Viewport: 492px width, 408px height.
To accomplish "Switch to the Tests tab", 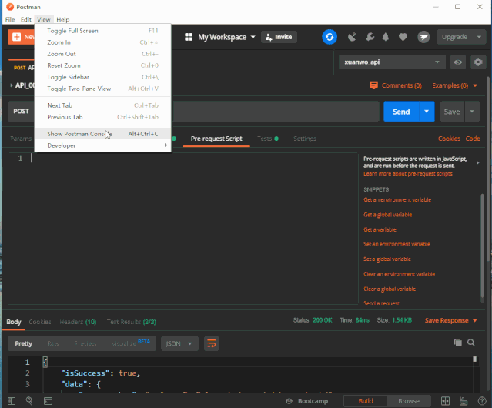I will click(268, 139).
